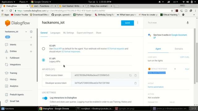Open the en keyboard layout menu
The image size is (198, 111).
pos(175,2)
